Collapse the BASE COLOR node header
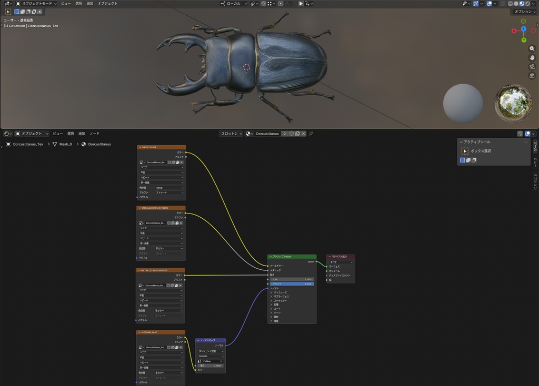The width and height of the screenshot is (539, 386). [140, 147]
